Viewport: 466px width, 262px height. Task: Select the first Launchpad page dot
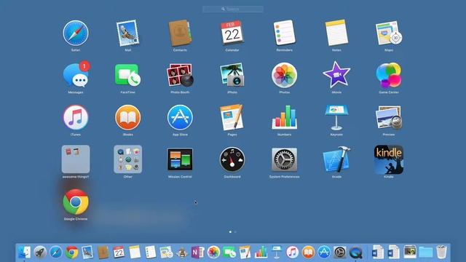coord(230,231)
